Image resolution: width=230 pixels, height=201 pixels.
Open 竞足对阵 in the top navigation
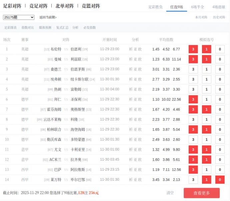tap(38, 6)
